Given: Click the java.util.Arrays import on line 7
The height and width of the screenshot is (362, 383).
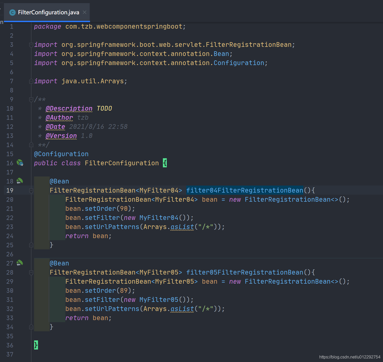Looking at the screenshot, I should pos(93,81).
